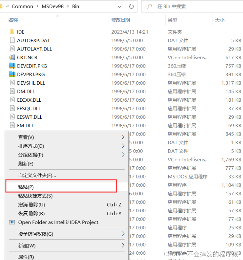Click Bin in the breadcrumb path
Screen dimensions: 243x260
[76, 6]
